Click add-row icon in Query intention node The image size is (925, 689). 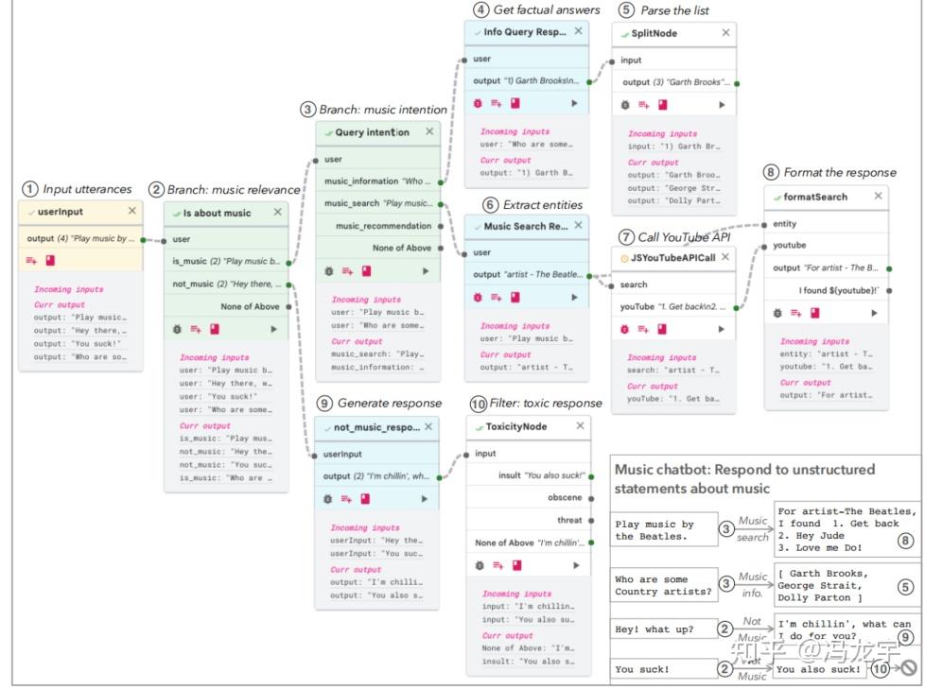347,271
